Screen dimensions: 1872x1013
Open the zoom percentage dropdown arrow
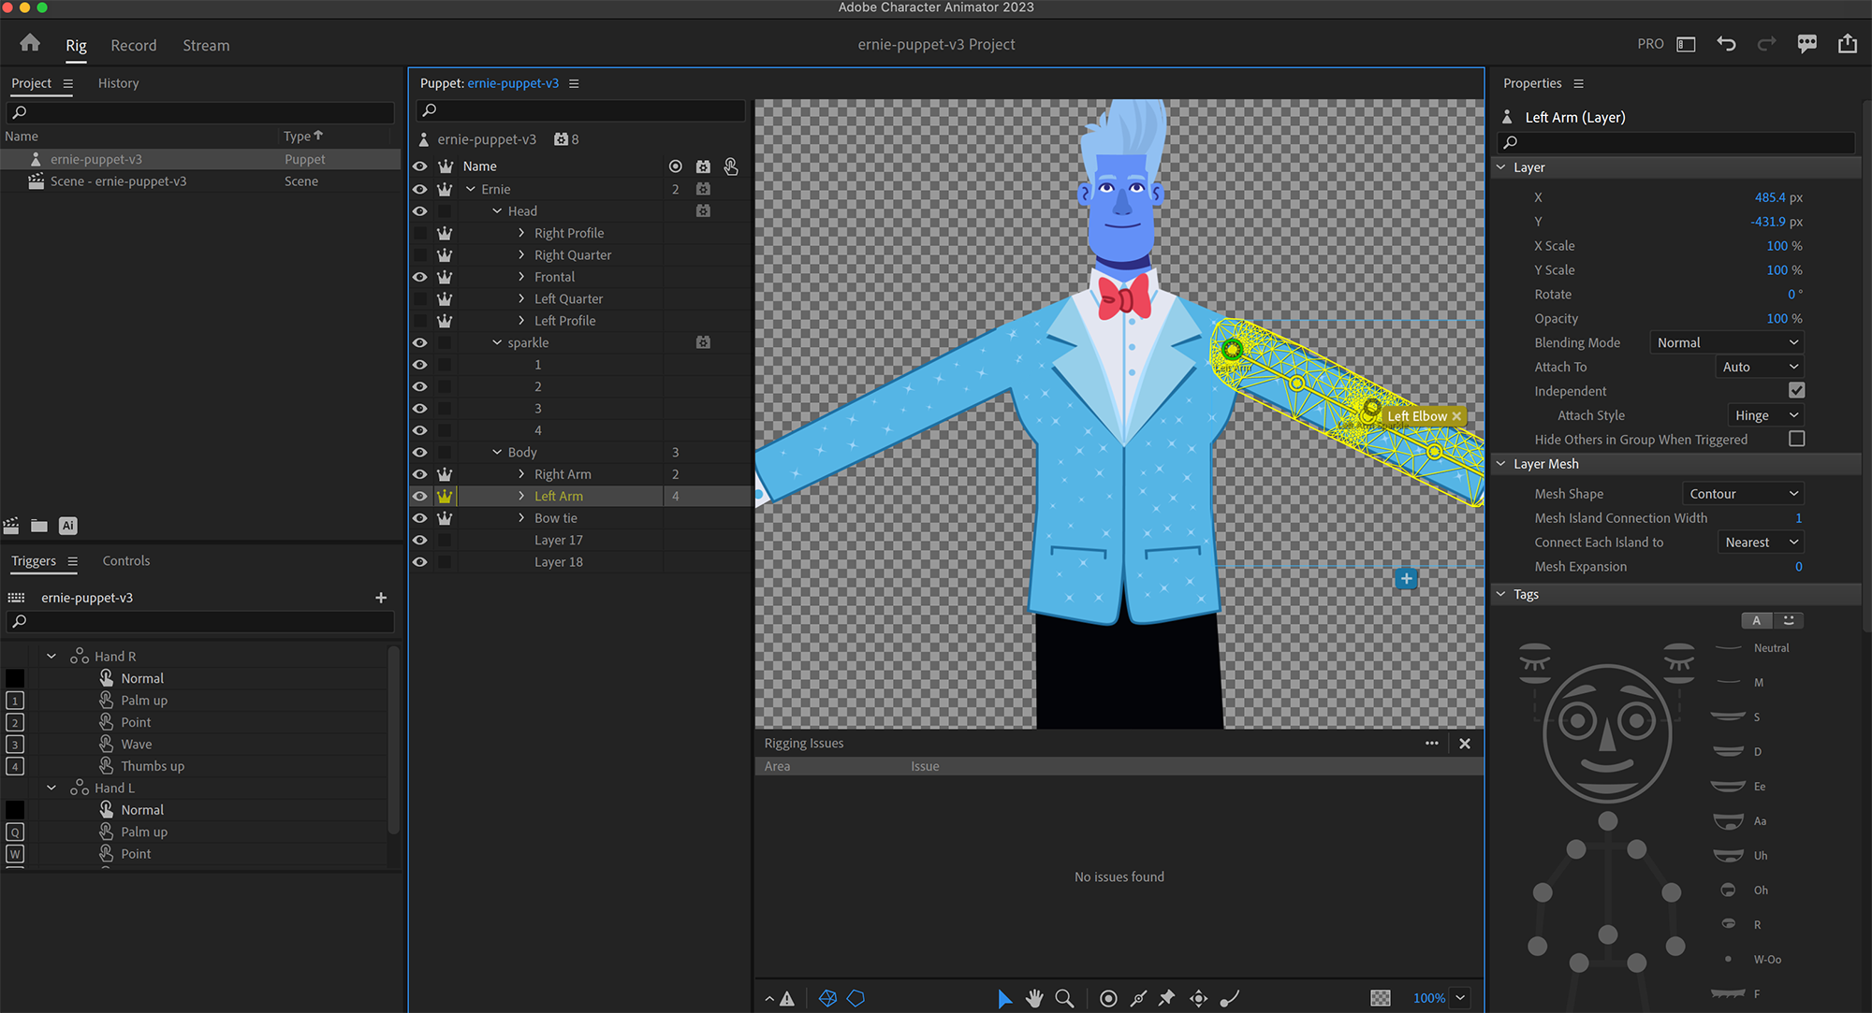[x=1460, y=998]
